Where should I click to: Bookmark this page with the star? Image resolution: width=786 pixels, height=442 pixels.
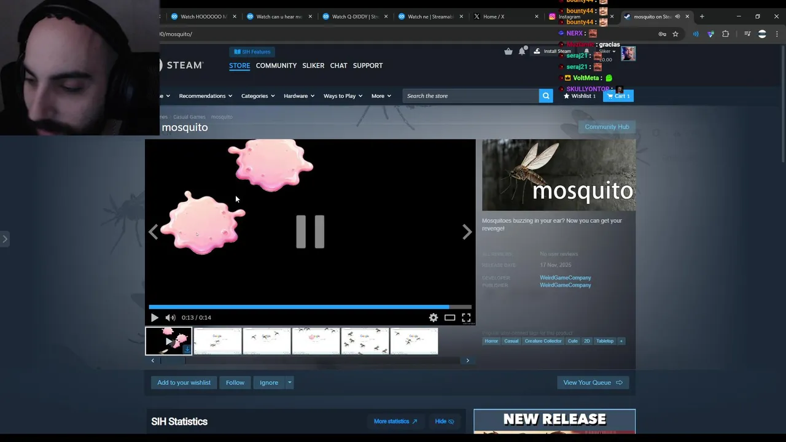pos(675,34)
